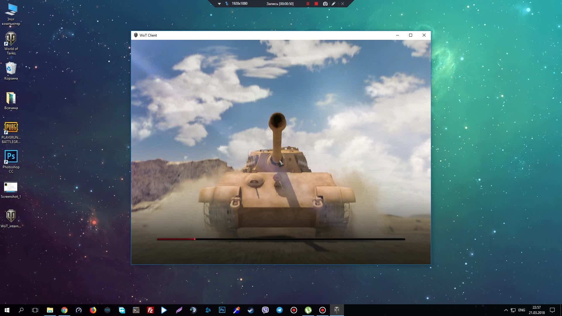The image size is (562, 316).
Task: Open Этот компьютер desktop icon
Action: [x=11, y=14]
